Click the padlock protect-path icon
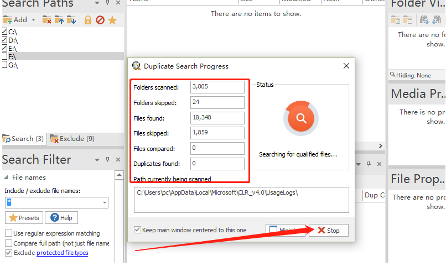Screen dimensions: 446x266 coord(87,20)
